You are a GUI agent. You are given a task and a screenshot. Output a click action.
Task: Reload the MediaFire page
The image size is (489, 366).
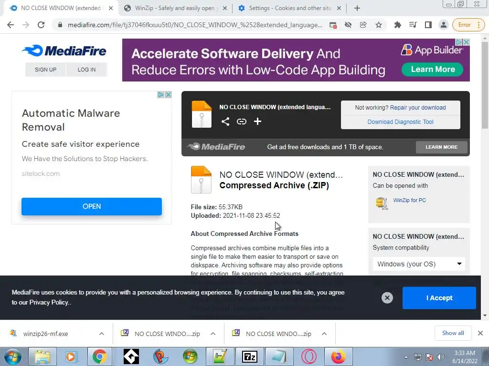(41, 25)
